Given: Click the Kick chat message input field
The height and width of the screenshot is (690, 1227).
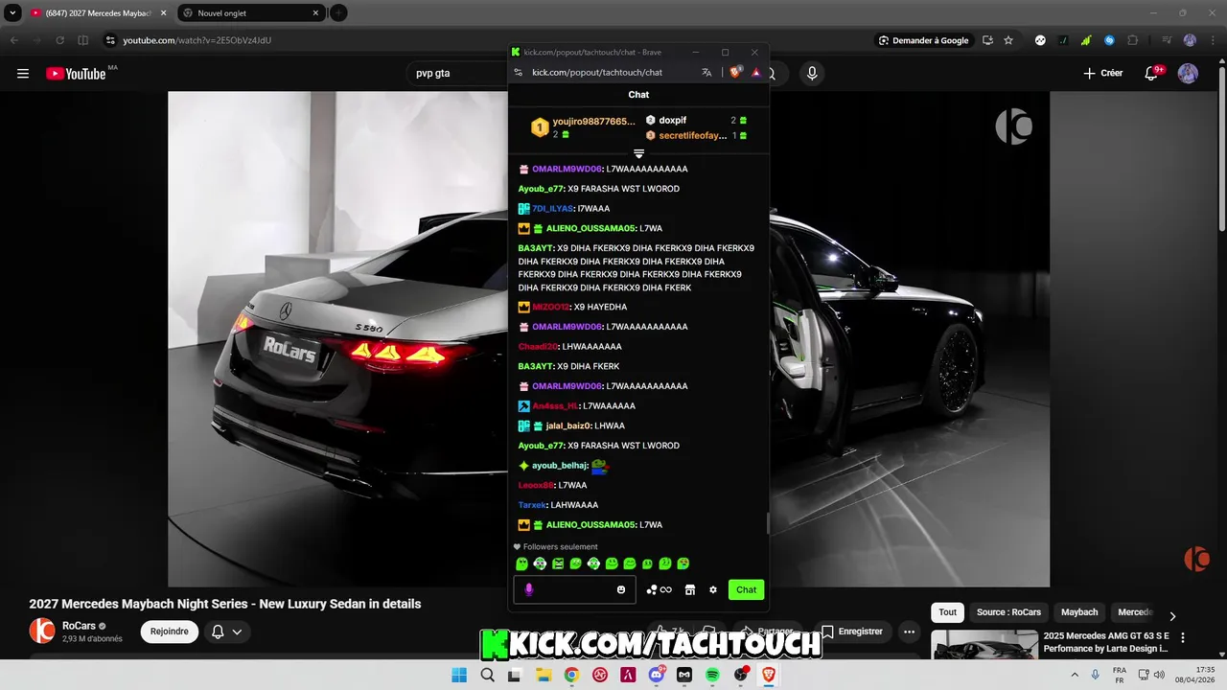Looking at the screenshot, I should [x=574, y=589].
